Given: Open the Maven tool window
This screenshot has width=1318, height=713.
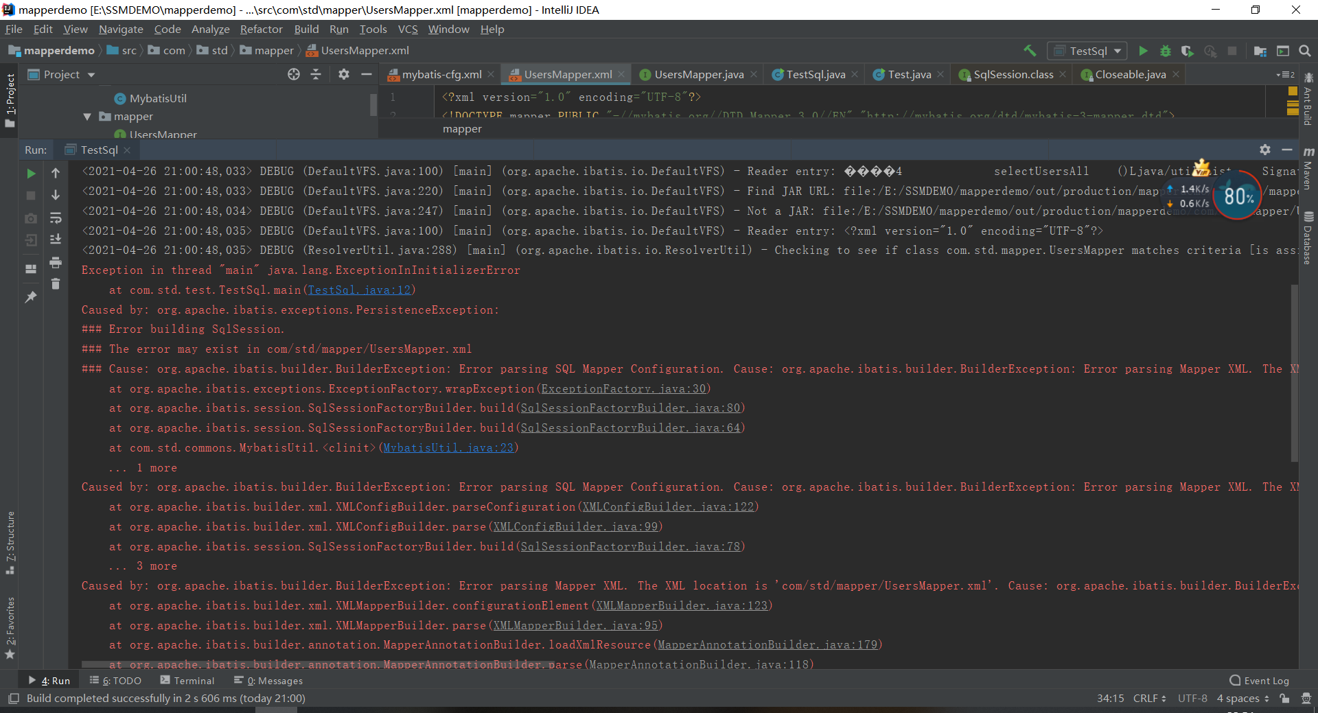Looking at the screenshot, I should (x=1308, y=169).
